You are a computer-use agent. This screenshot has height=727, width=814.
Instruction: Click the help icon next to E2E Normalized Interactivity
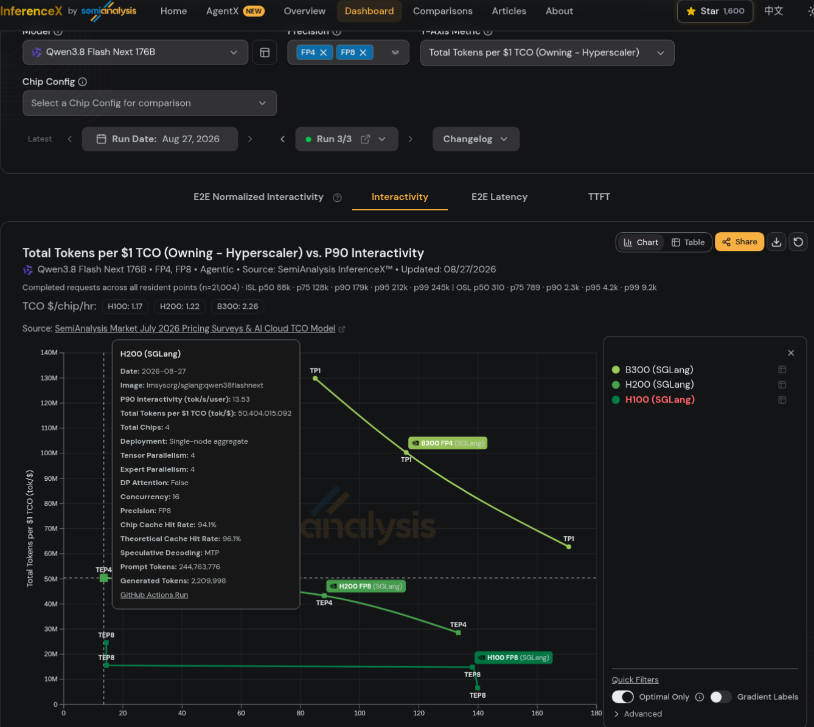pos(338,198)
